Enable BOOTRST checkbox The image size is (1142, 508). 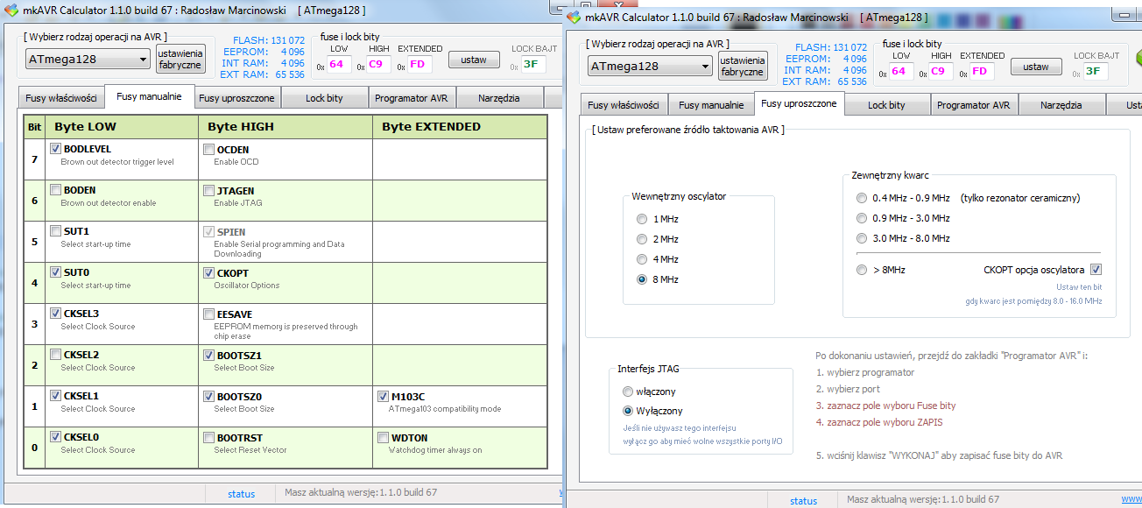[x=208, y=437]
